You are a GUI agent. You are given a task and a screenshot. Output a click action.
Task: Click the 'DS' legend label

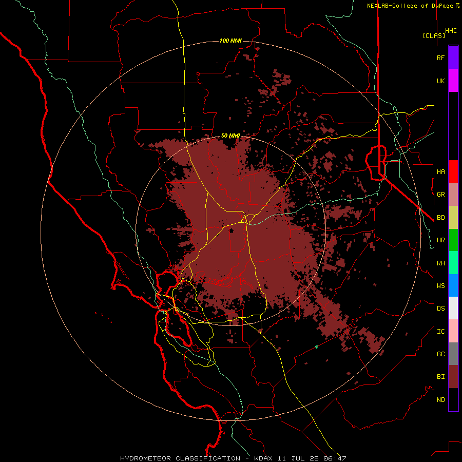coord(440,309)
